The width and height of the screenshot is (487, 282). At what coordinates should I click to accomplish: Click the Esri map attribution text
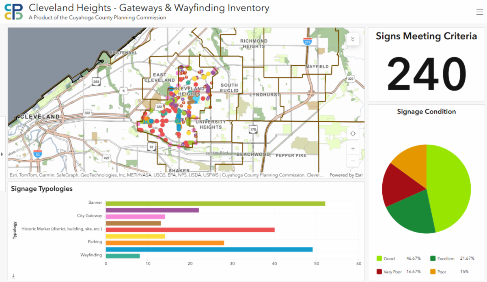pos(81,175)
